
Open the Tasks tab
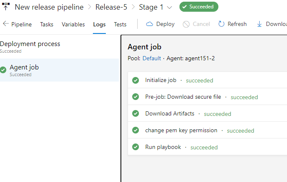pos(47,24)
